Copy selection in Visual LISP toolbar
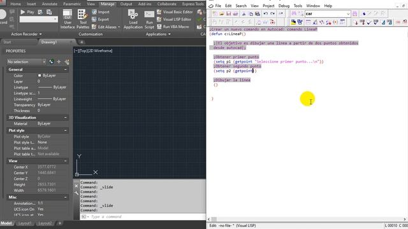 tap(251, 13)
